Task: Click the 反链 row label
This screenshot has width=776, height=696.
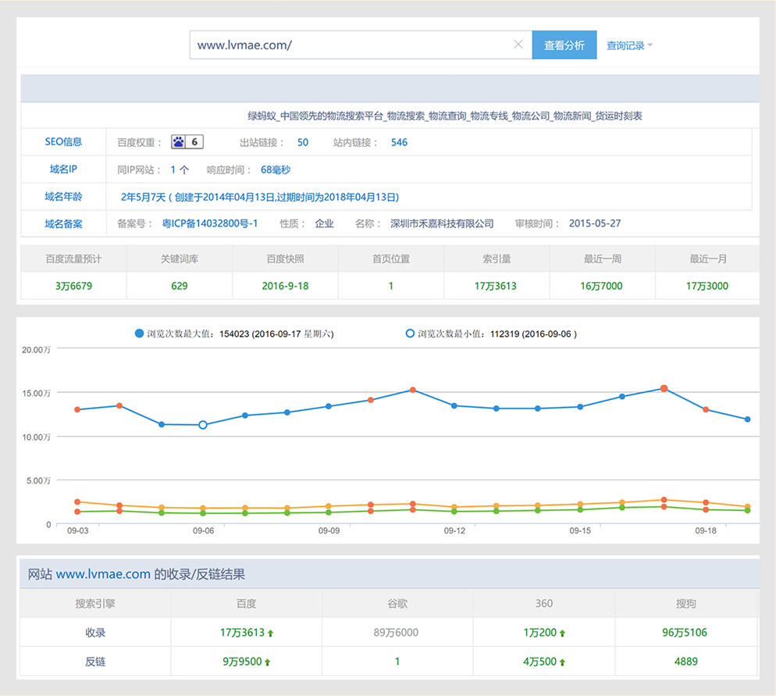Action: (95, 662)
